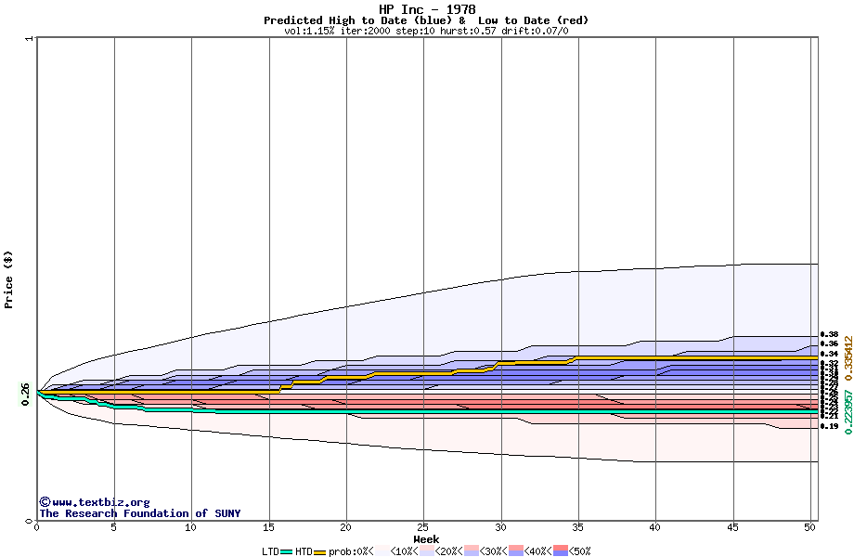Select the 'hurst:0.57' parameter text

[469, 31]
